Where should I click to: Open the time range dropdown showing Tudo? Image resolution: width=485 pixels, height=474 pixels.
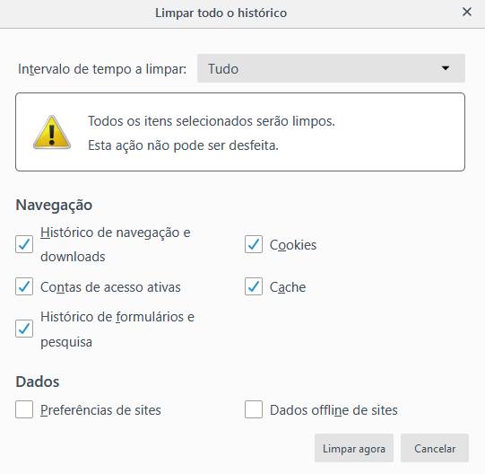[331, 68]
